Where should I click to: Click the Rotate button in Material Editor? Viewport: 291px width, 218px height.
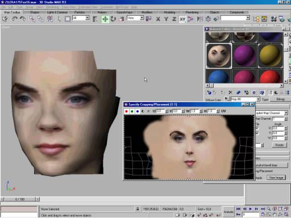[x=280, y=145]
